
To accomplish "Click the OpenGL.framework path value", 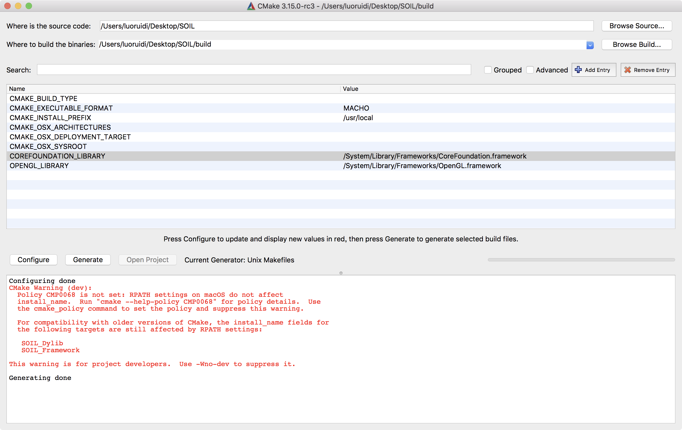I will click(422, 166).
